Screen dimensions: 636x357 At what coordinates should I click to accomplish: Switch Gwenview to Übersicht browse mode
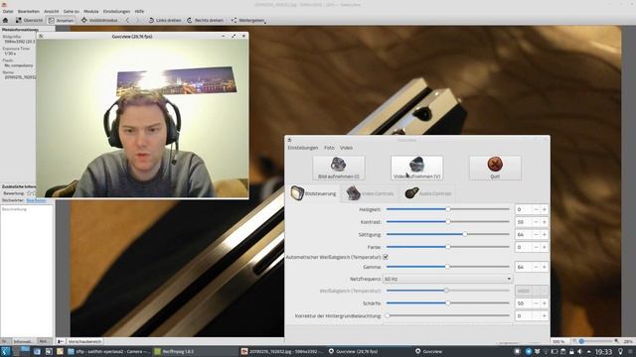(x=29, y=20)
